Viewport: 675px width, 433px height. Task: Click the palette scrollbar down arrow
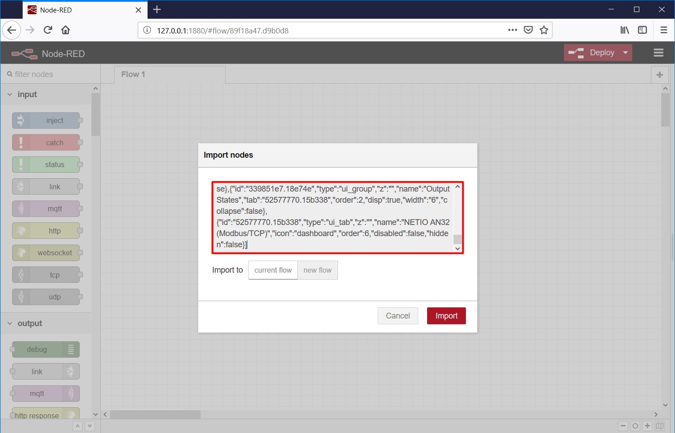point(95,414)
